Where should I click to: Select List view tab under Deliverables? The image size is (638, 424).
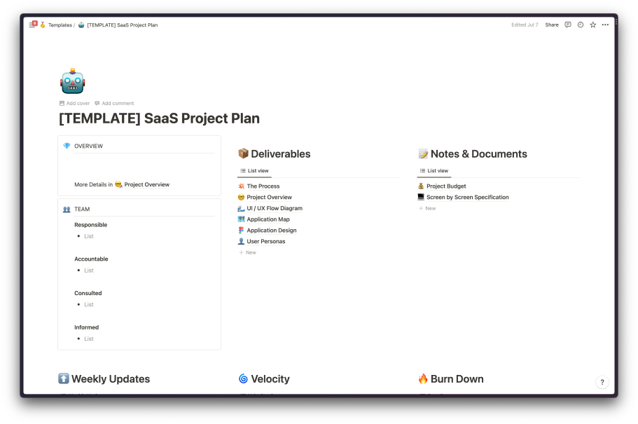click(254, 171)
